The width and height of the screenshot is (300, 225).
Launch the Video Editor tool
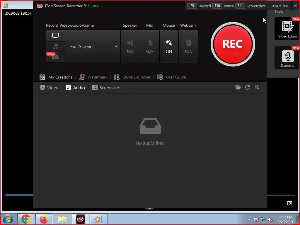pos(287,28)
